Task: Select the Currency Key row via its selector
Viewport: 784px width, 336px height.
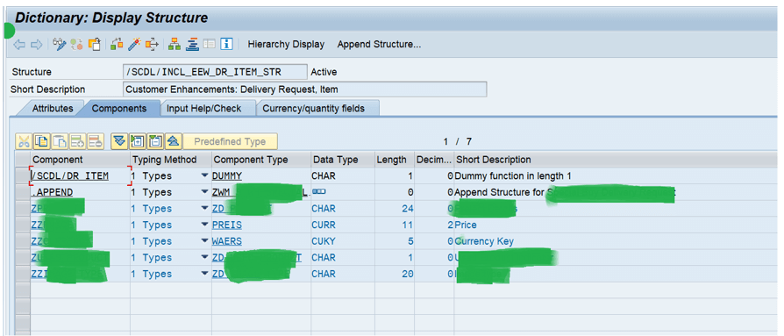Action: click(x=23, y=241)
